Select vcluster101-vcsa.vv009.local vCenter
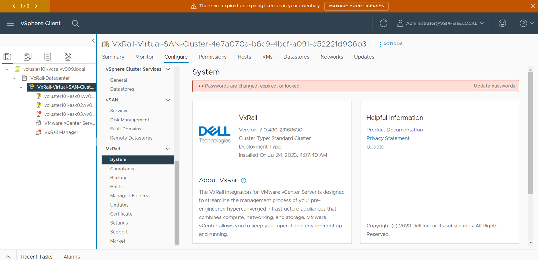This screenshot has width=538, height=260. coord(54,69)
